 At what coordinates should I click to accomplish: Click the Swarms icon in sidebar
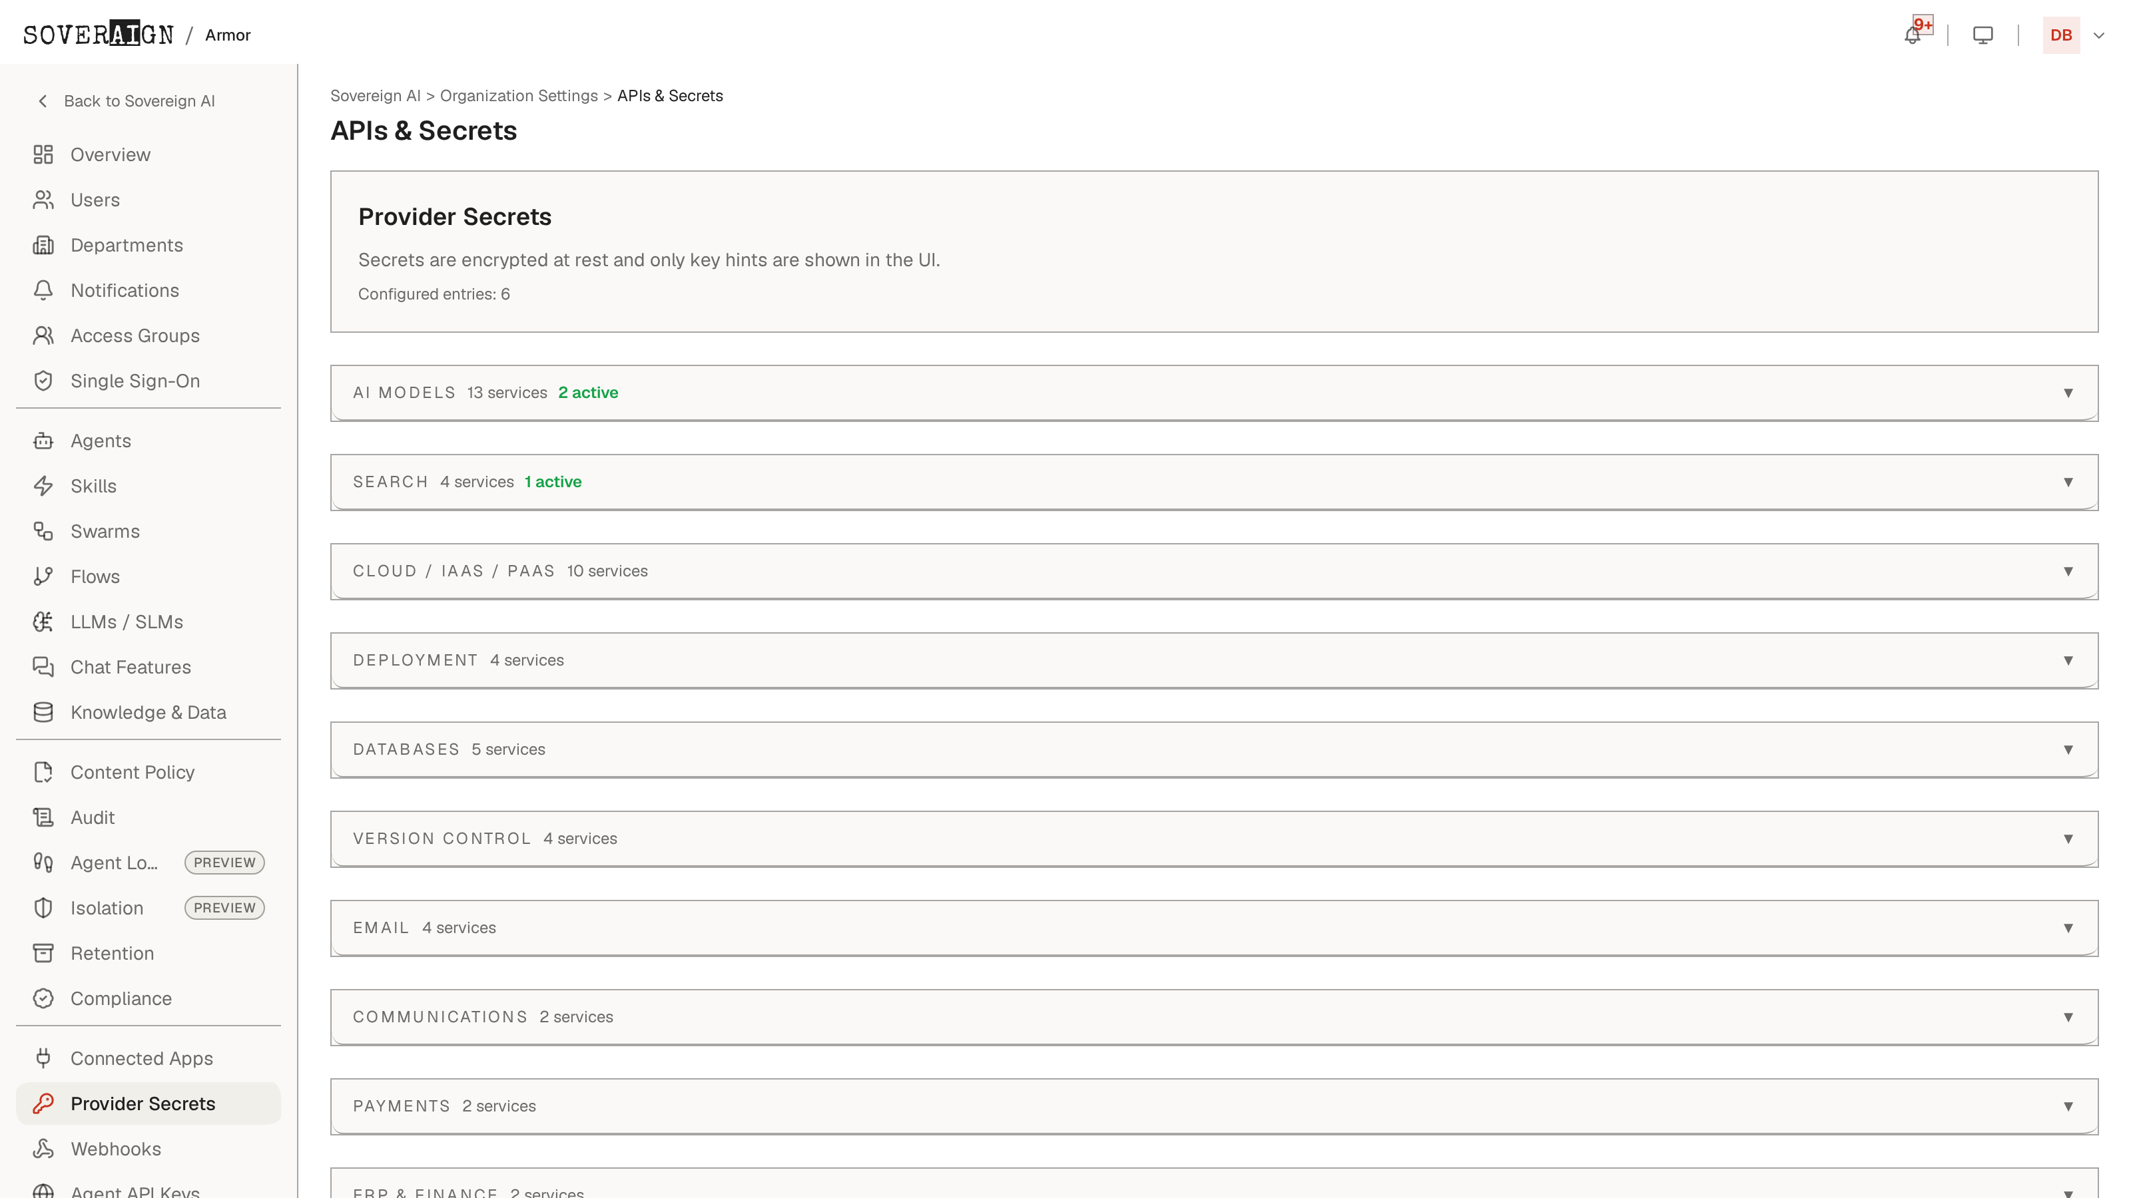coord(43,532)
